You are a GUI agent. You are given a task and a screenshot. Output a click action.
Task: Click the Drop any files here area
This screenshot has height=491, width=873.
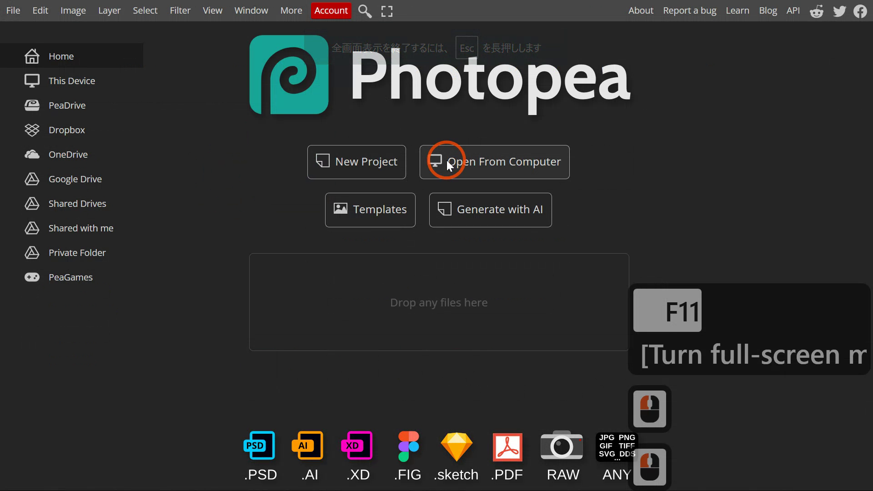pos(439,302)
